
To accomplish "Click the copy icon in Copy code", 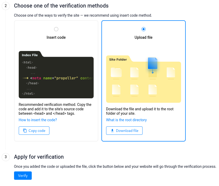I will point(25,131).
